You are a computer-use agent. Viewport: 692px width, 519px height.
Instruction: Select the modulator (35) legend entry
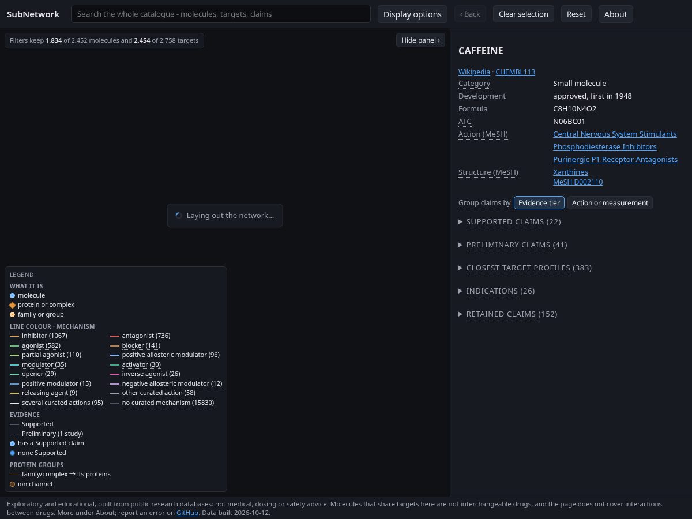point(44,365)
